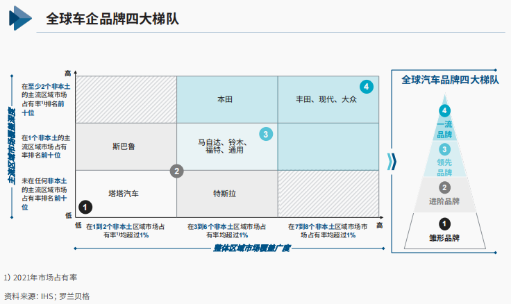Click the double chevron arrow pointing to the pyramid
Screen dimensions: 511x304
pos(392,162)
